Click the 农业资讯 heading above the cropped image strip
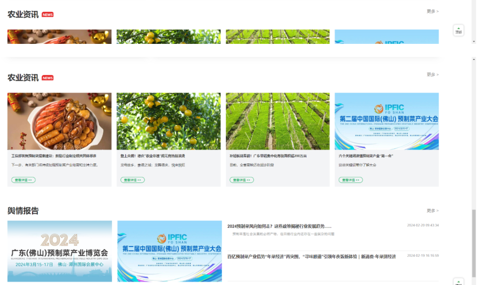Image resolution: width=479 pixels, height=285 pixels. (x=23, y=15)
